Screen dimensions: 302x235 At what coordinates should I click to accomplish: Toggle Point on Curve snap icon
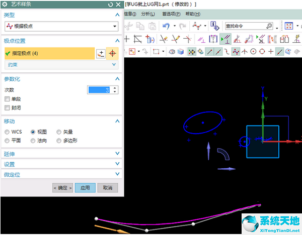pos(279,52)
